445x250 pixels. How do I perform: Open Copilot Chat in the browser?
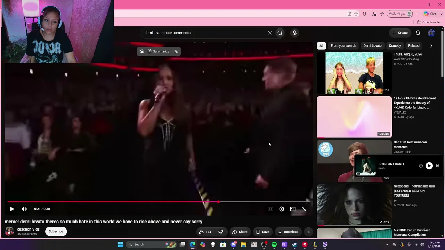click(430, 14)
